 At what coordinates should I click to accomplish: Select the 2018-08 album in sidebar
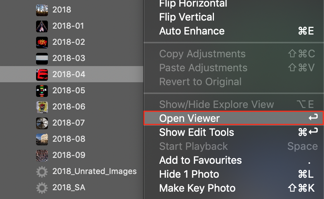click(x=69, y=139)
